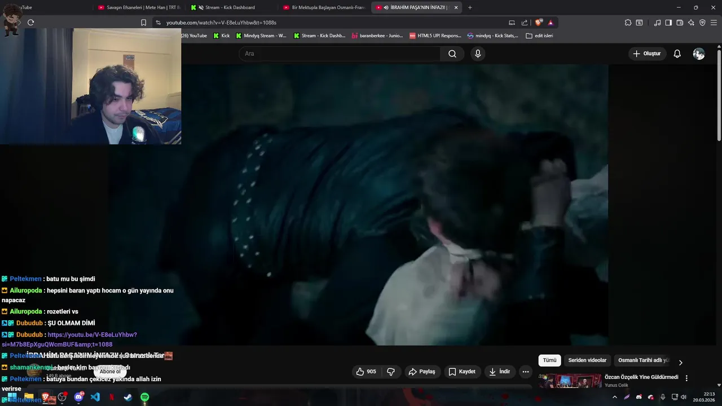Open the Brave VPN shield icon
Viewport: 722px width, 406px height.
(x=702, y=23)
